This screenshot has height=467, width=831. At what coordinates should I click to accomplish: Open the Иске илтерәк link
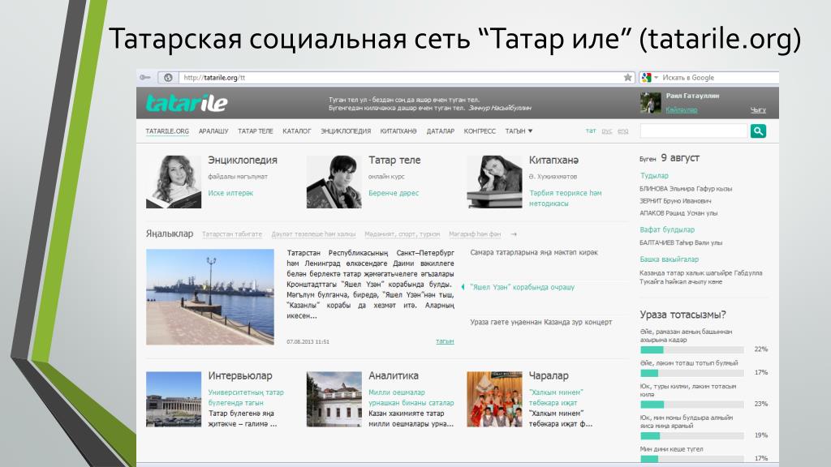230,193
